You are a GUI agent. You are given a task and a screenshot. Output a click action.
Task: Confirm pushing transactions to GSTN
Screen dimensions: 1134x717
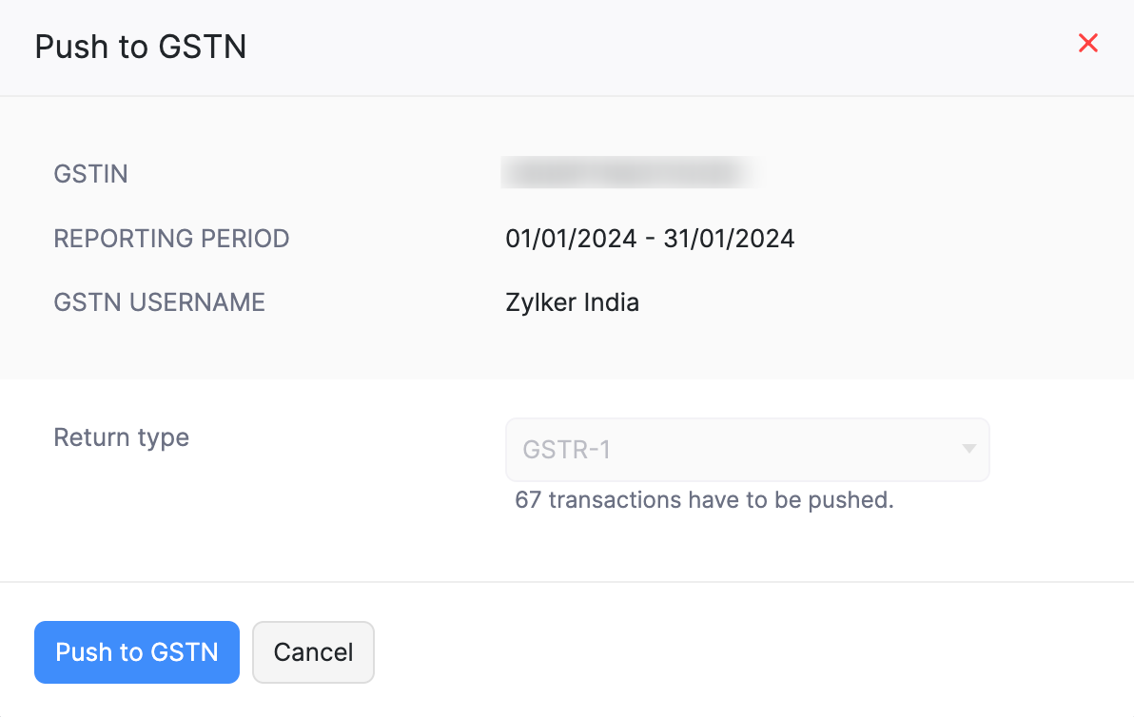(136, 652)
